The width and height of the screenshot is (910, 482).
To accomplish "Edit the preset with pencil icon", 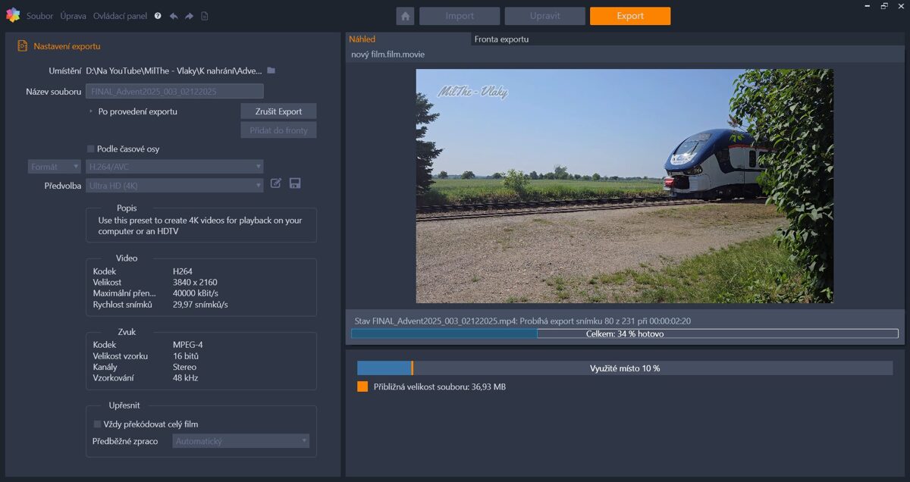I will click(x=276, y=183).
